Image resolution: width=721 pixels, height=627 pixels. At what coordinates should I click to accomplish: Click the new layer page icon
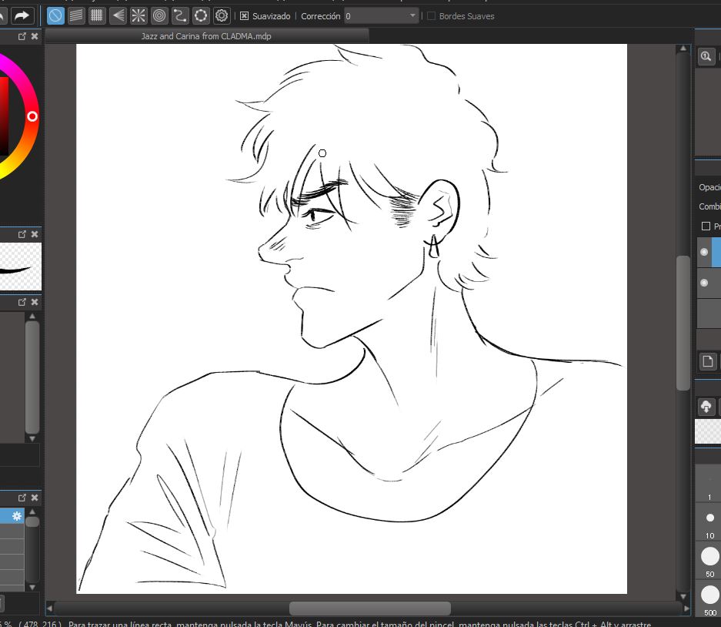click(706, 360)
